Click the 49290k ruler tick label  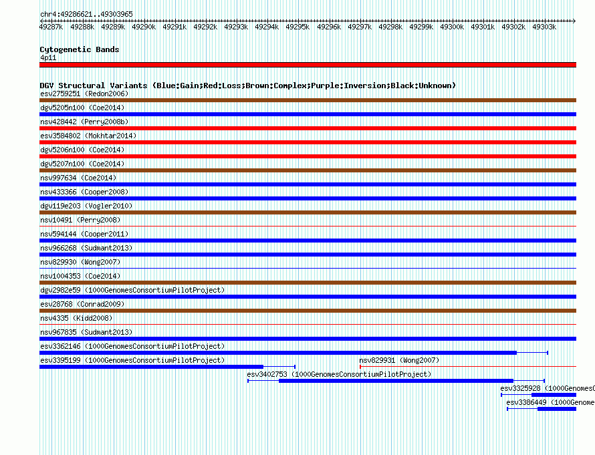(144, 27)
